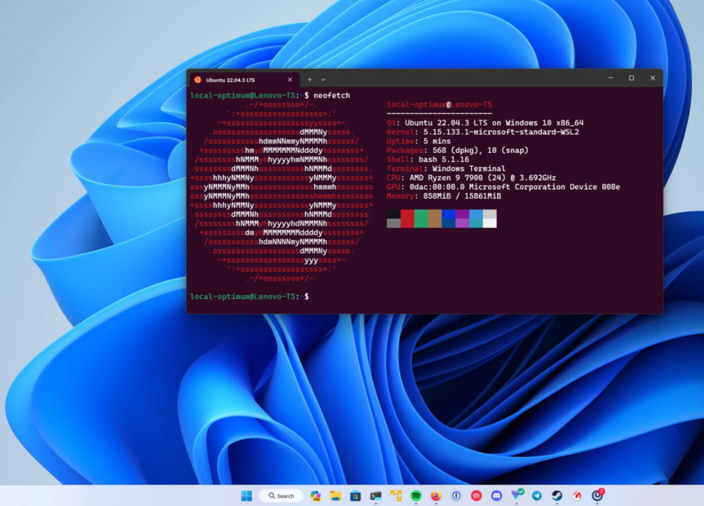Click the green color block in neofetch palette
The image size is (704, 506).
point(421,219)
